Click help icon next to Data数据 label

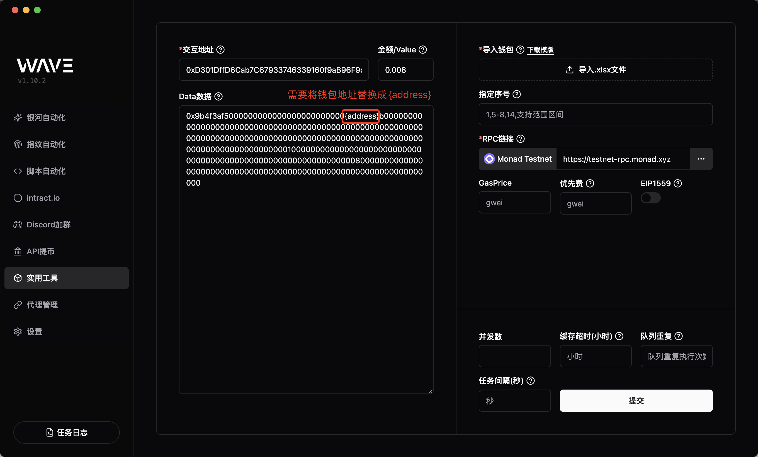point(218,97)
